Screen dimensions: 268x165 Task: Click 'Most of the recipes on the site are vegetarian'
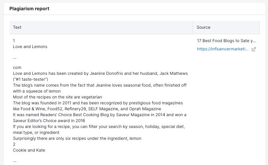(x=58, y=97)
